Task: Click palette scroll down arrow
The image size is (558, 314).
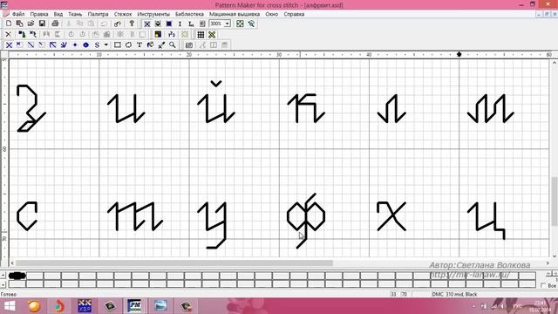Action: pyautogui.click(x=3, y=284)
